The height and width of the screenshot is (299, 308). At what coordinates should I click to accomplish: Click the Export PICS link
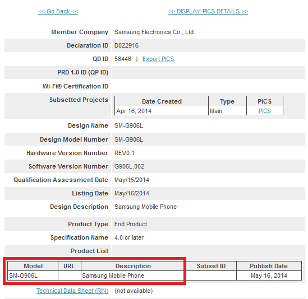click(x=158, y=59)
